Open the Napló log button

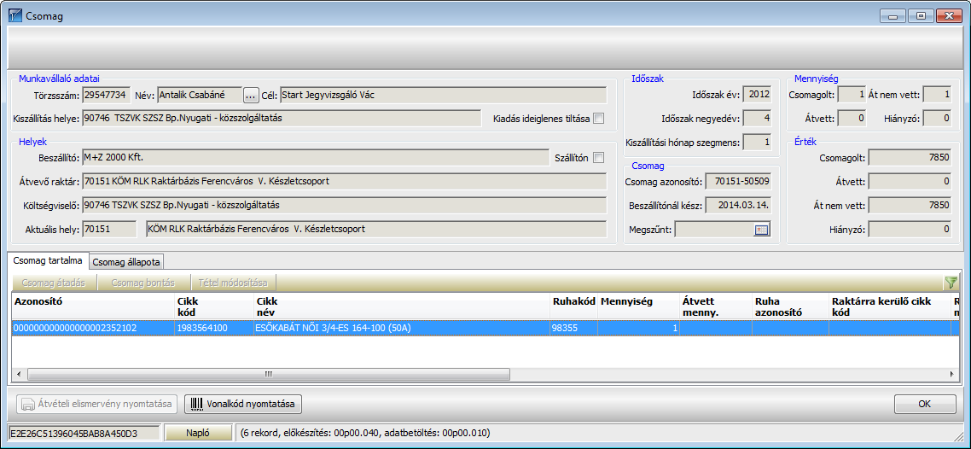click(198, 433)
